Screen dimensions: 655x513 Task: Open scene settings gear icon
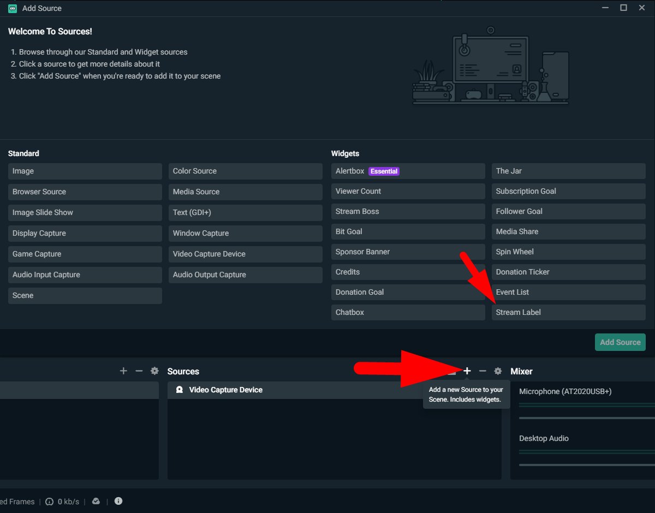[154, 371]
